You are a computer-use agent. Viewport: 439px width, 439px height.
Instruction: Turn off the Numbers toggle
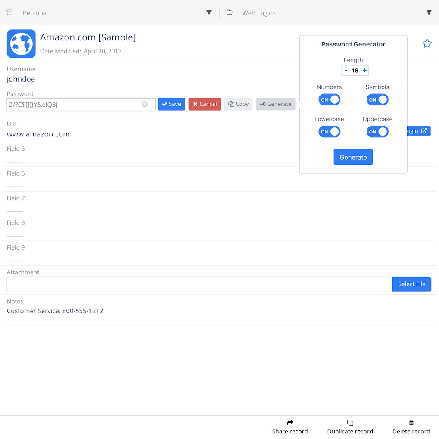click(x=329, y=100)
